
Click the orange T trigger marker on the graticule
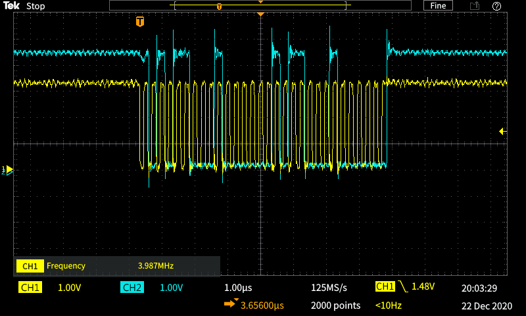click(x=139, y=22)
